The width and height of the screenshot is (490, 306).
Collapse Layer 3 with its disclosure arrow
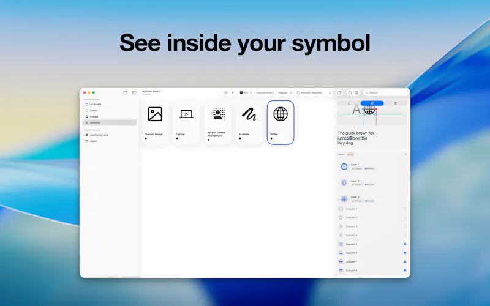coord(339,199)
